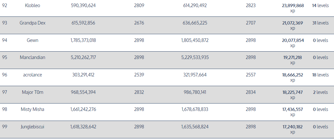Select acrolance's 18 levels gained cell

pos(320,75)
